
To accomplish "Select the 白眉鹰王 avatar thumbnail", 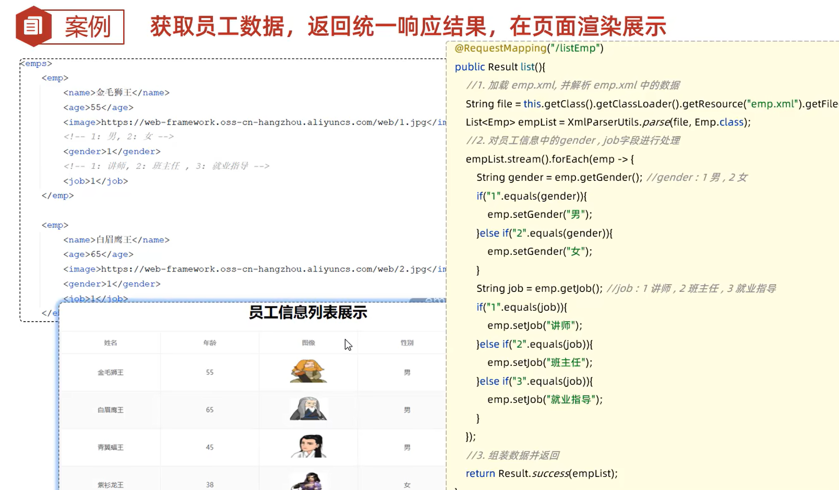I will coord(308,410).
